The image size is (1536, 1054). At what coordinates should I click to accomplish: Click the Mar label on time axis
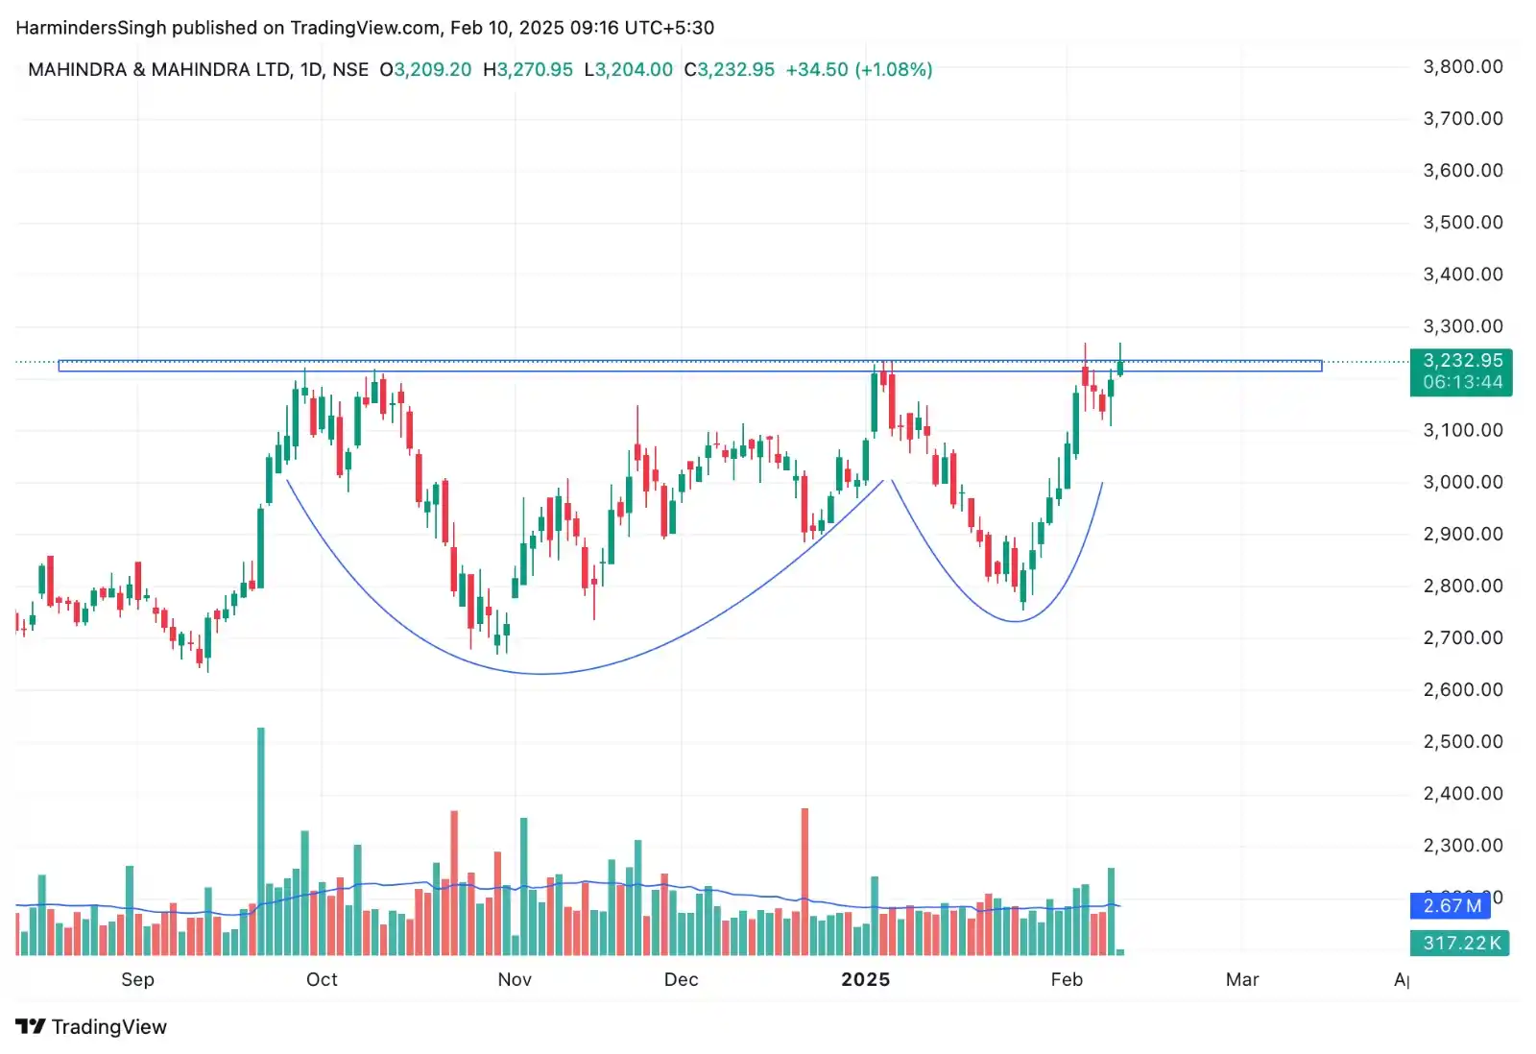point(1242,979)
